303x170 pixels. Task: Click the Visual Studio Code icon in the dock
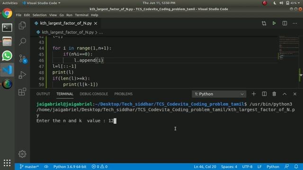pos(7,70)
